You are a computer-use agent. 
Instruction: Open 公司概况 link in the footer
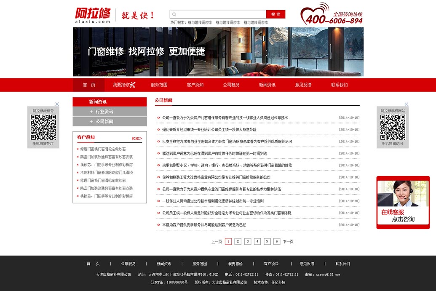[128, 264]
